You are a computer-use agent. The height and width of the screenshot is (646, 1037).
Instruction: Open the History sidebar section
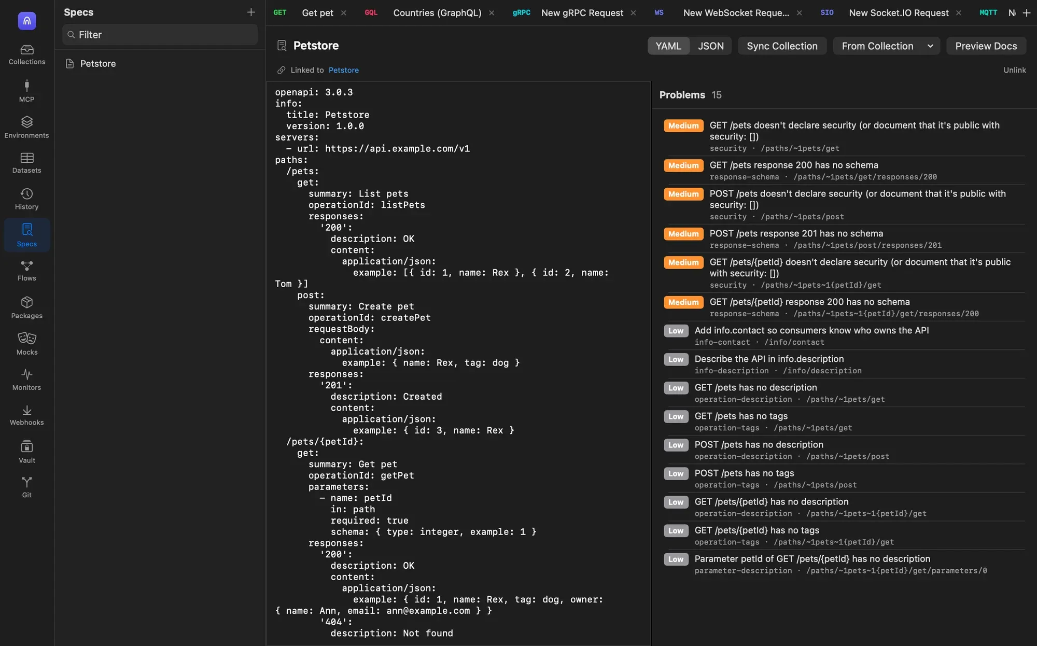pyautogui.click(x=27, y=199)
